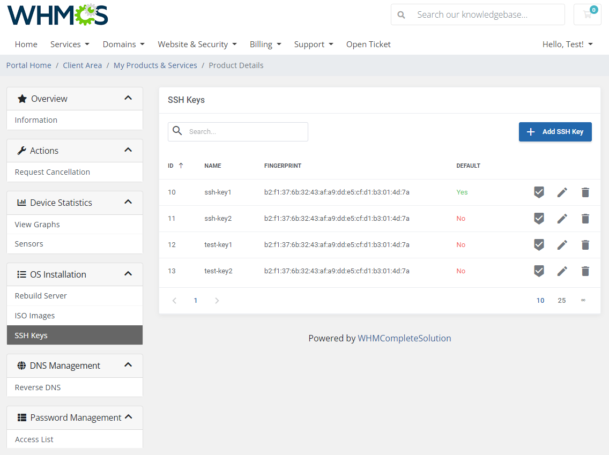This screenshot has height=455, width=609.
Task: Open the shopping cart icon
Action: [587, 14]
